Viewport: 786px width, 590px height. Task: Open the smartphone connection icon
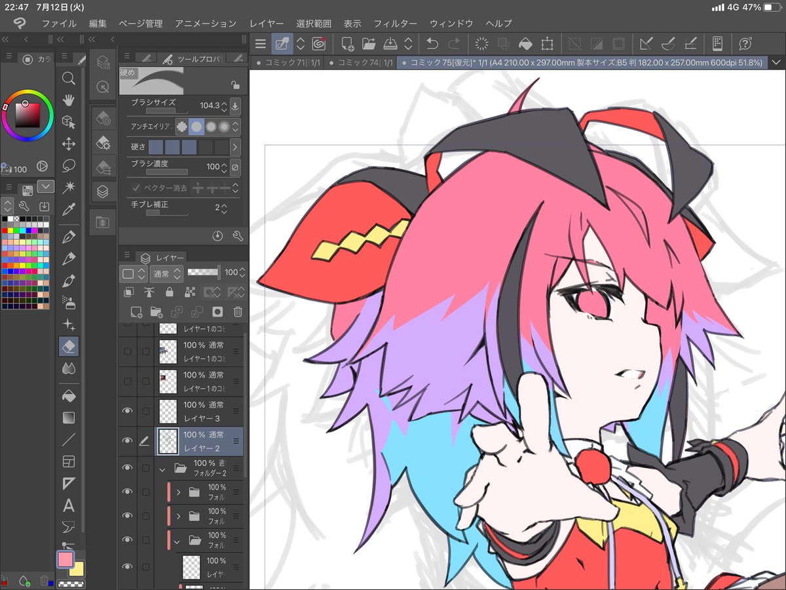pos(717,44)
